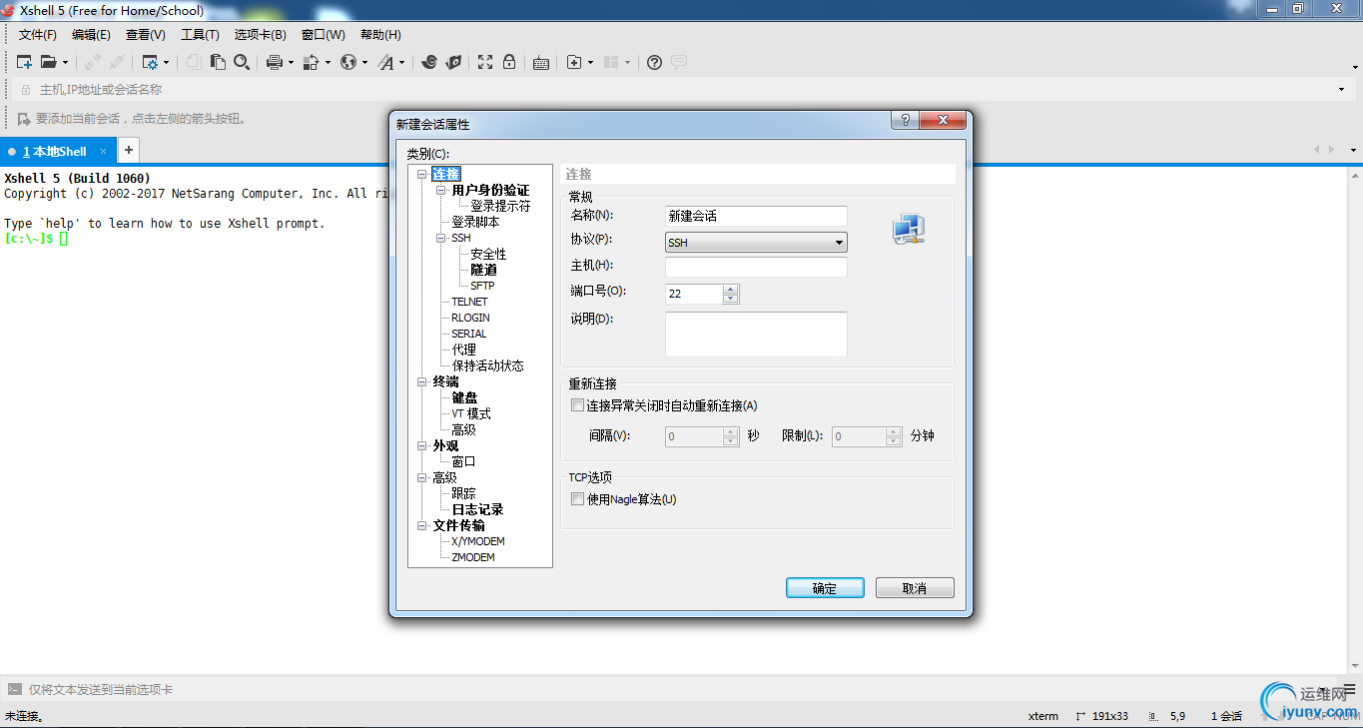Collapse the 文件传输 tree node

click(422, 525)
